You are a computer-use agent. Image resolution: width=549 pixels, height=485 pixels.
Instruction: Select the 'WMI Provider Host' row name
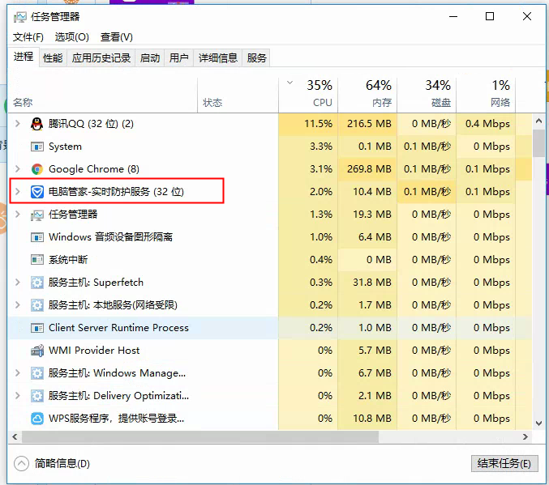click(x=94, y=351)
